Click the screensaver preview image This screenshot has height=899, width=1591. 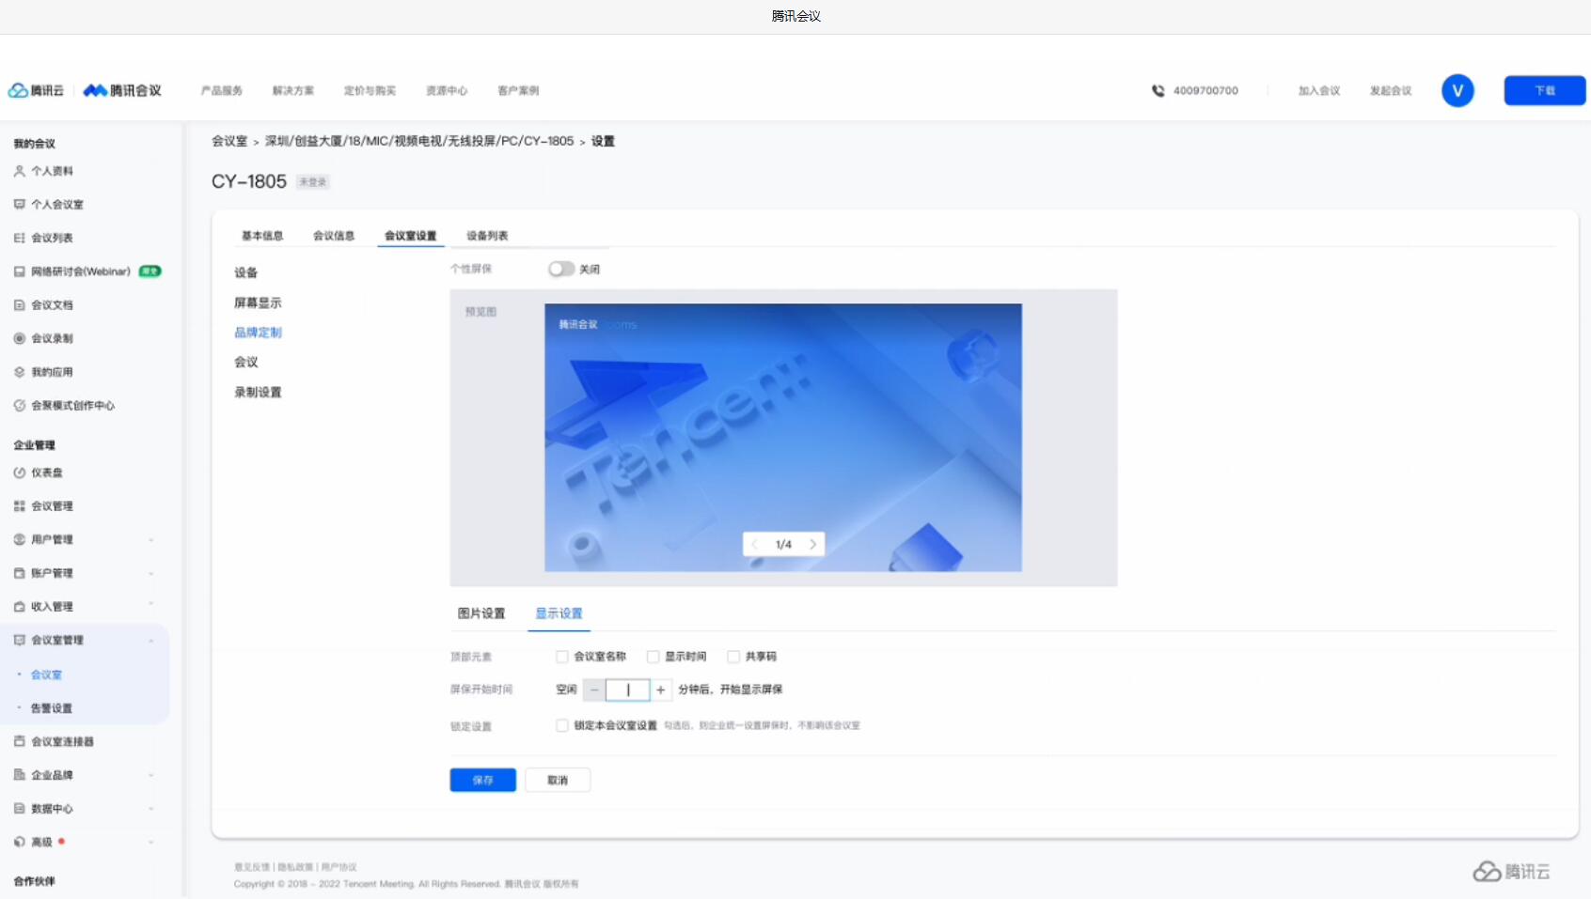[x=783, y=437]
